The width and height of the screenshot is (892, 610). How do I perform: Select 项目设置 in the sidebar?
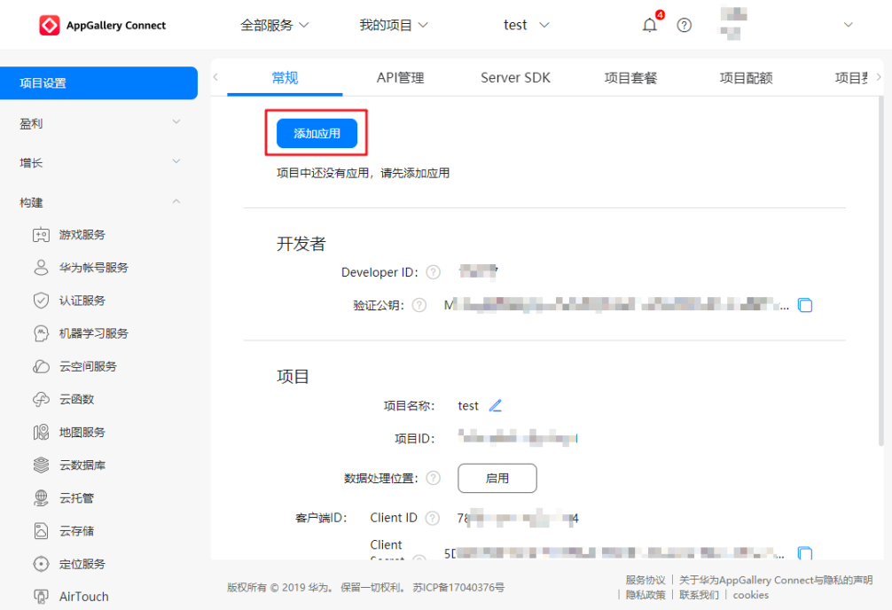click(99, 83)
